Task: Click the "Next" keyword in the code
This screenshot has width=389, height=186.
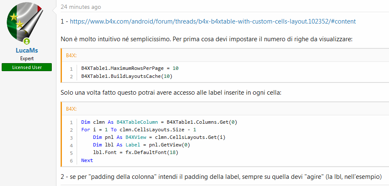Action: coord(87,160)
